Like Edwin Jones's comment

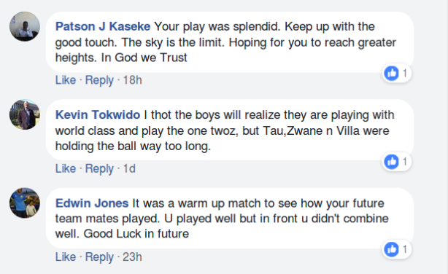point(66,257)
